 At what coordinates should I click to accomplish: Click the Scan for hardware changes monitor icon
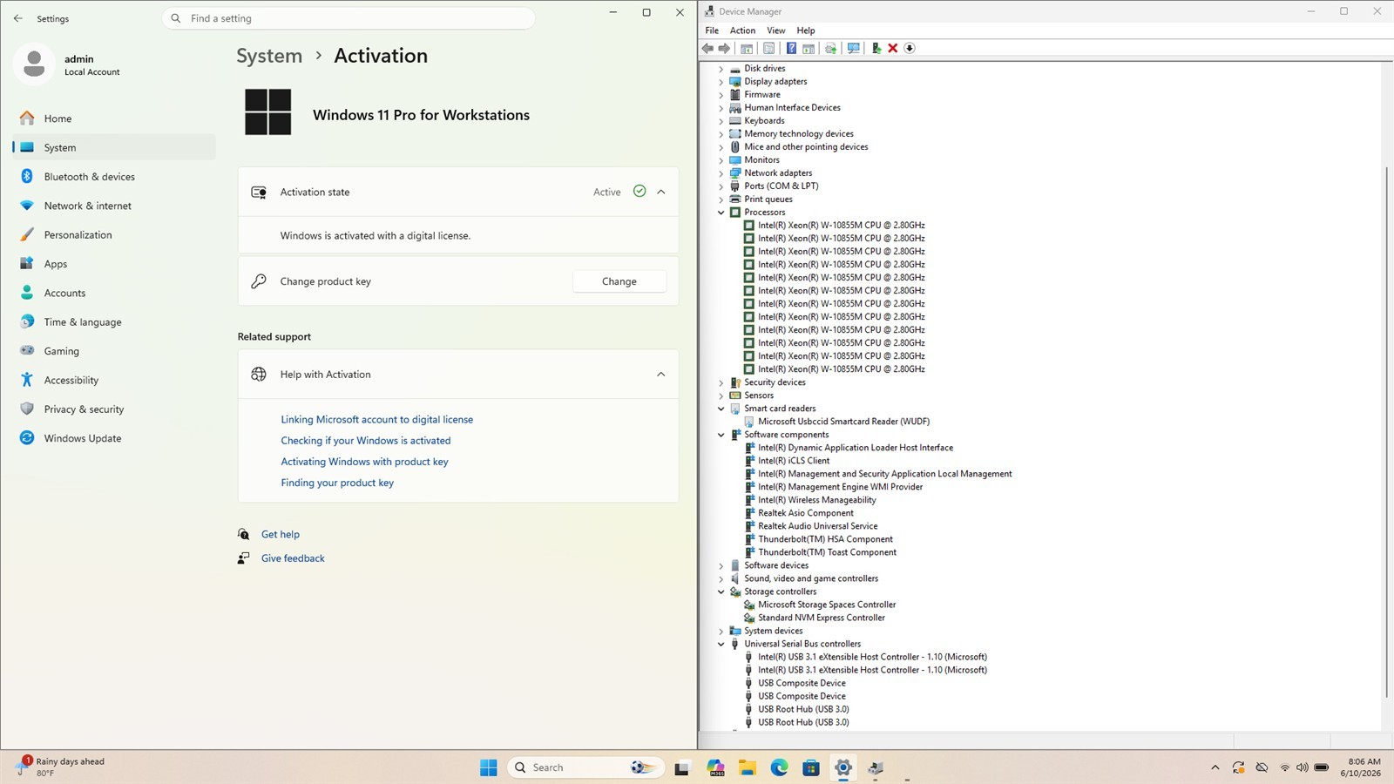pyautogui.click(x=853, y=48)
